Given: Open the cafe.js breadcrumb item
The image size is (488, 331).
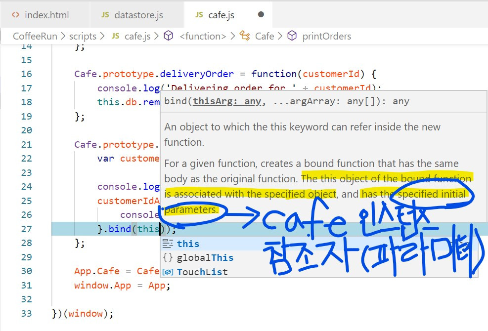Looking at the screenshot, I should [137, 36].
